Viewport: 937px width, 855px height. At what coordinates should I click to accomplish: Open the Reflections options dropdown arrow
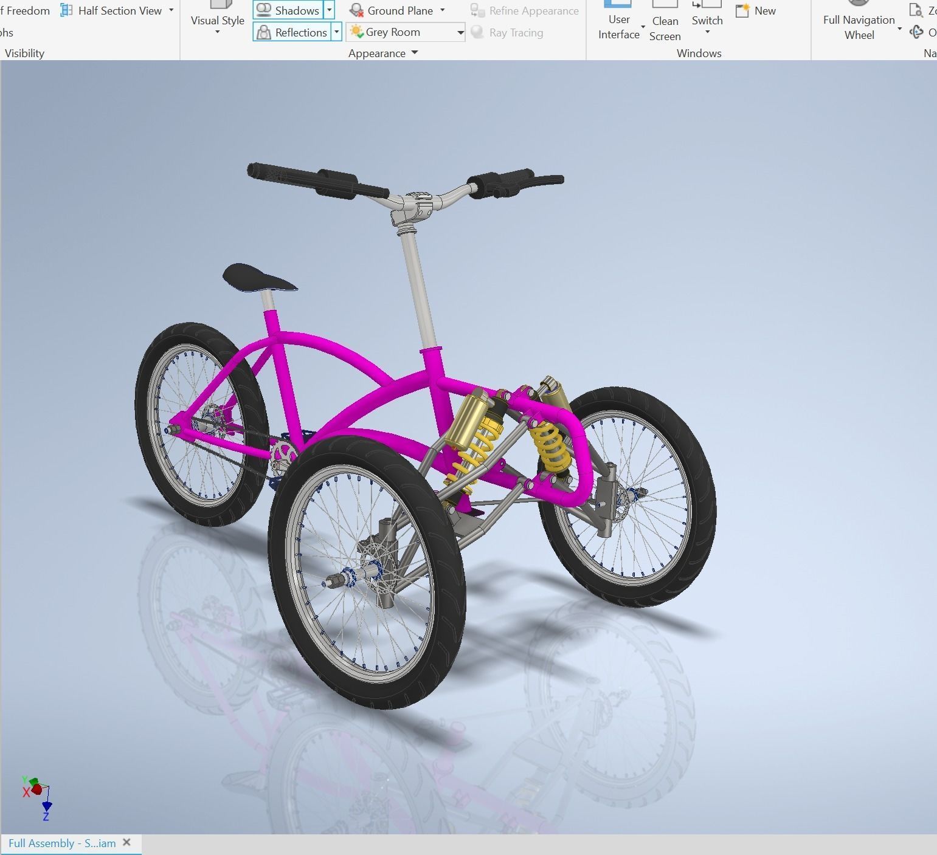[x=336, y=32]
